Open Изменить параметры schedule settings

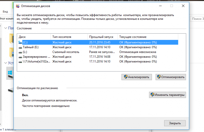[168, 95]
